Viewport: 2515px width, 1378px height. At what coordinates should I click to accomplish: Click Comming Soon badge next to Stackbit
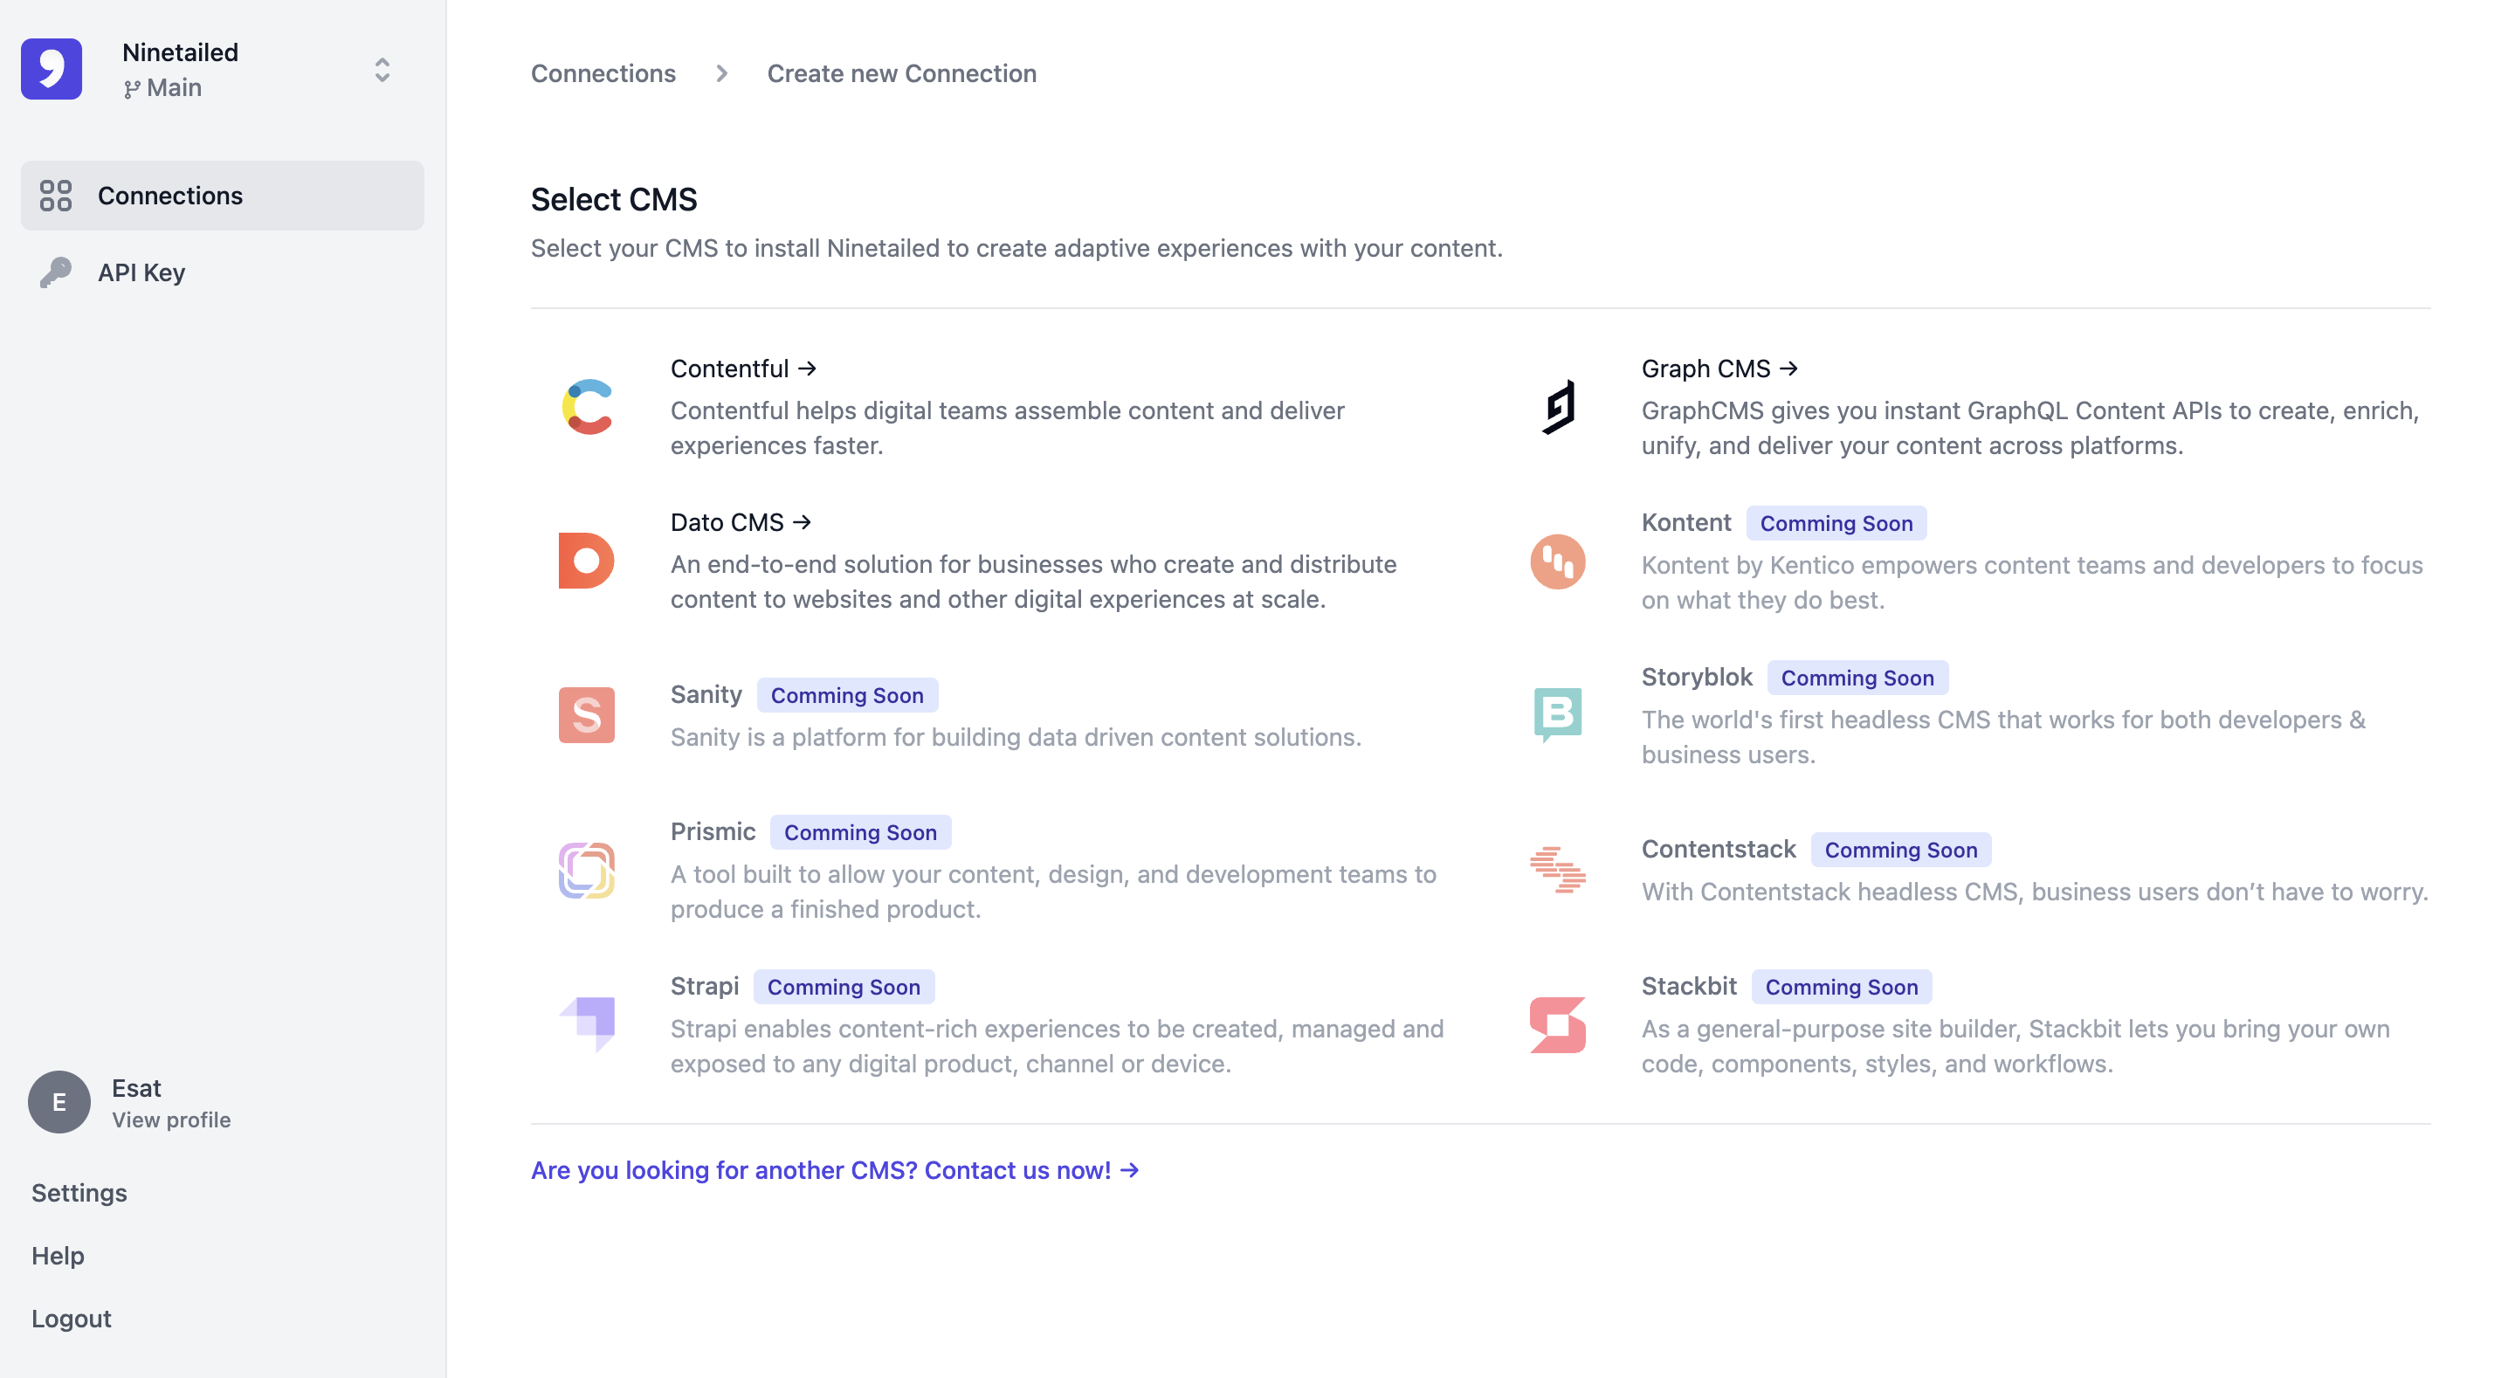pos(1843,987)
